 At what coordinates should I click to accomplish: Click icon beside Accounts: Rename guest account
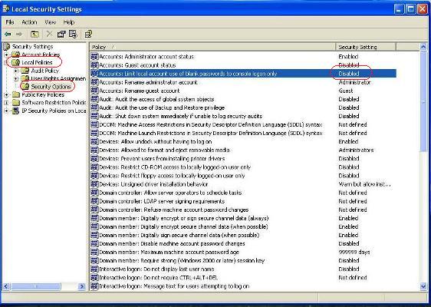pyautogui.click(x=94, y=91)
